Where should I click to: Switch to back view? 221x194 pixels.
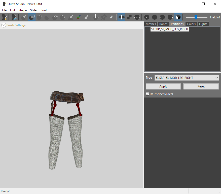click(x=155, y=17)
